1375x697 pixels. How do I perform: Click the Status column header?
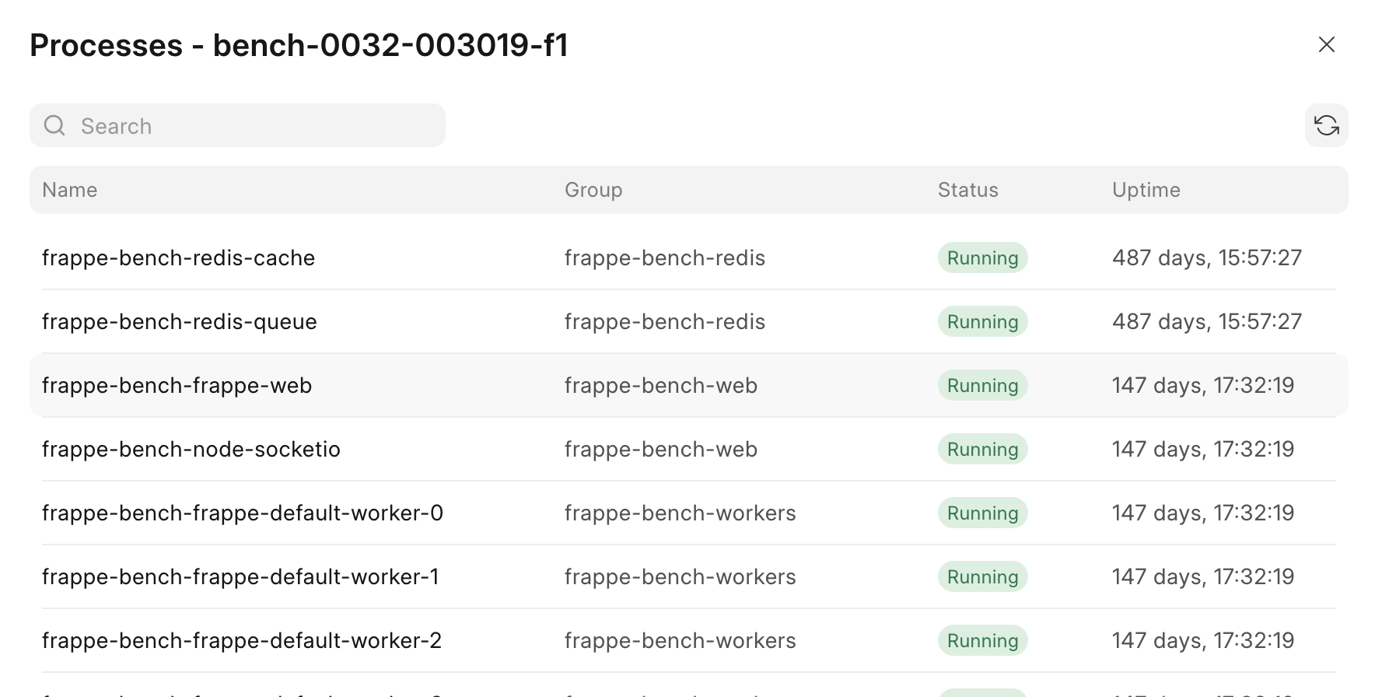click(967, 190)
